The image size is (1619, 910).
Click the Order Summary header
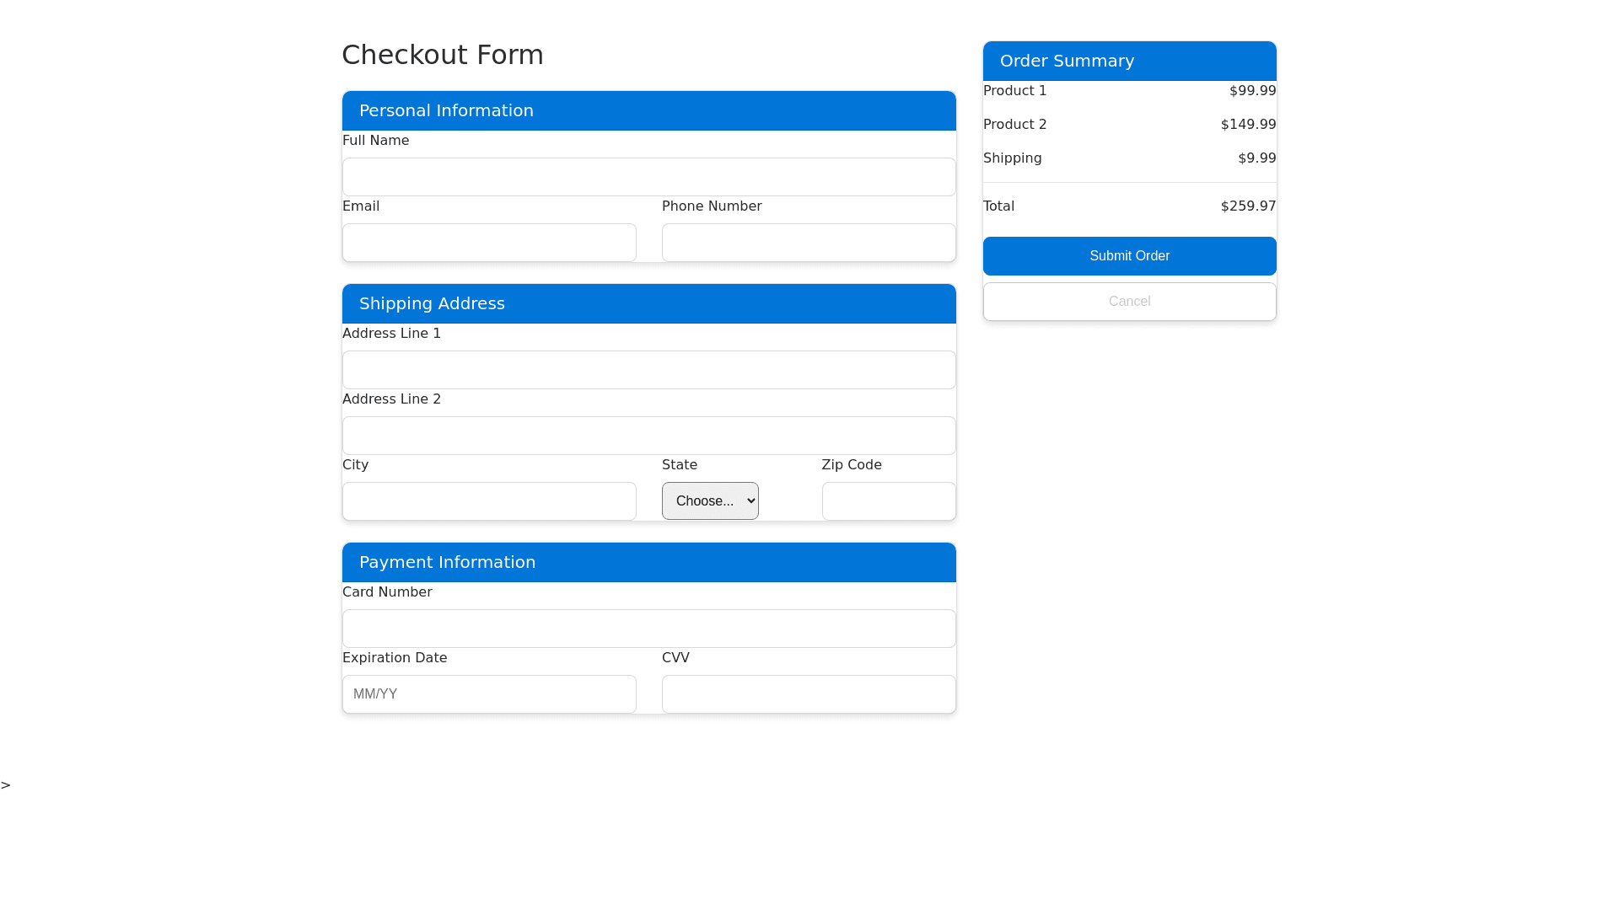click(1067, 61)
